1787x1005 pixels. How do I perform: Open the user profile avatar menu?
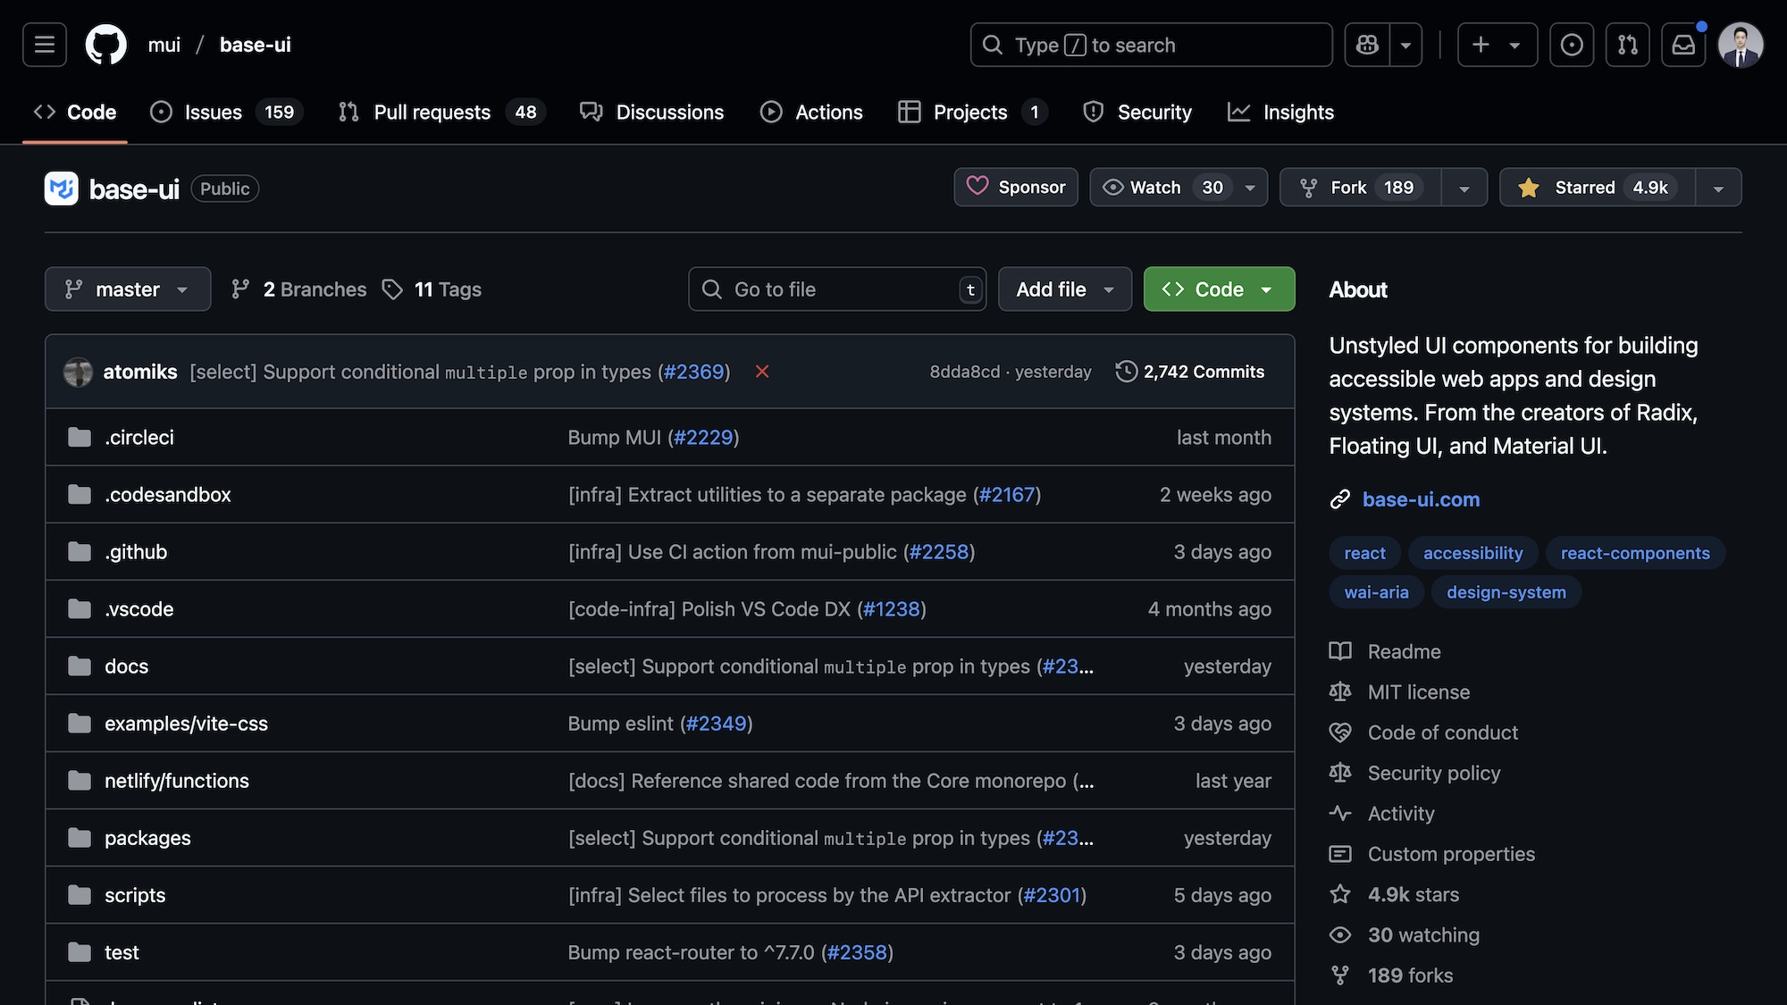coord(1741,45)
